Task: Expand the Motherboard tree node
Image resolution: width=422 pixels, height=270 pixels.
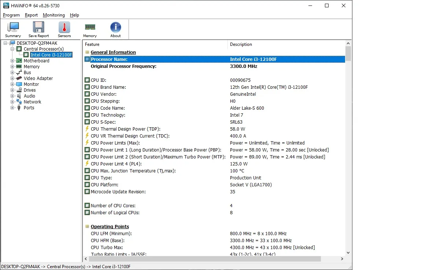Action: 12,61
